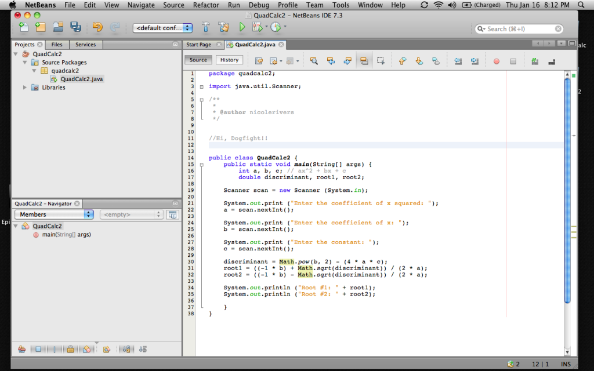Image resolution: width=594 pixels, height=371 pixels.
Task: Toggle Show Inherited Members in Navigator
Action: click(21, 349)
